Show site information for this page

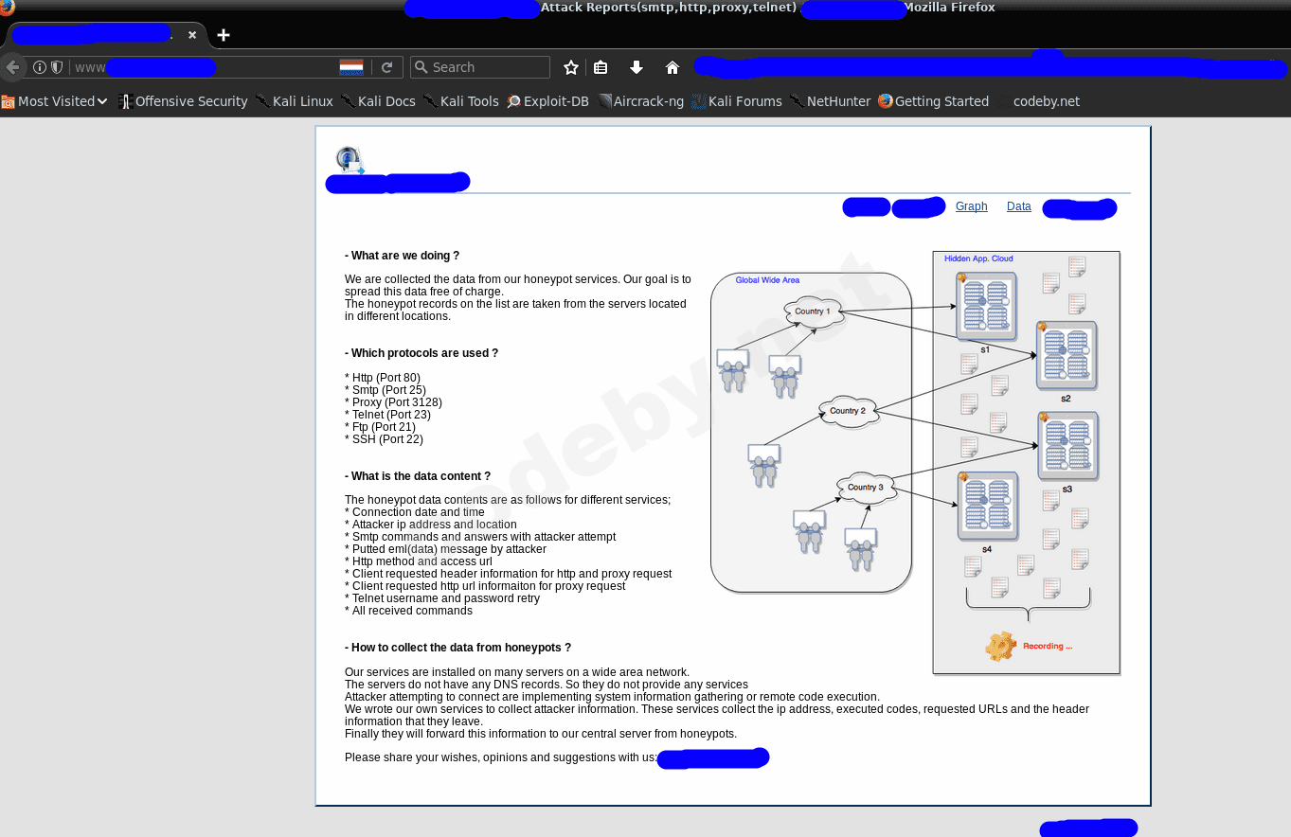point(40,67)
